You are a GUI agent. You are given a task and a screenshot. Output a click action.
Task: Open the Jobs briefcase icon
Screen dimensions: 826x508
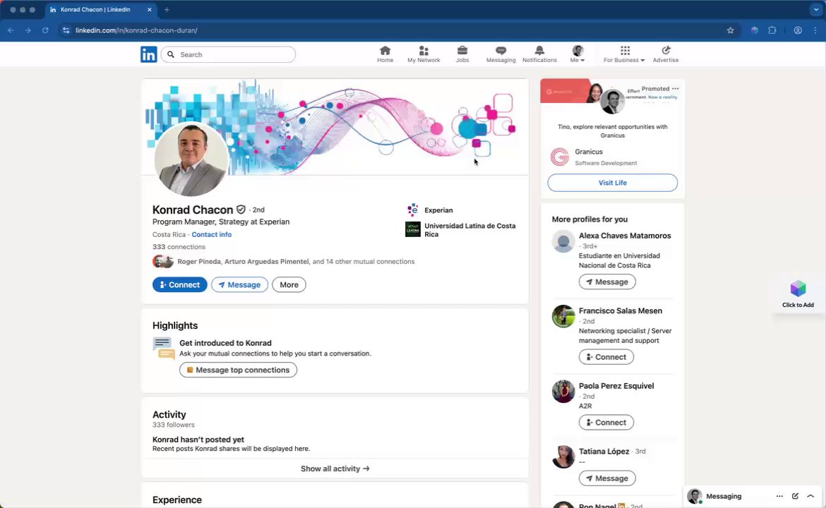(x=462, y=54)
